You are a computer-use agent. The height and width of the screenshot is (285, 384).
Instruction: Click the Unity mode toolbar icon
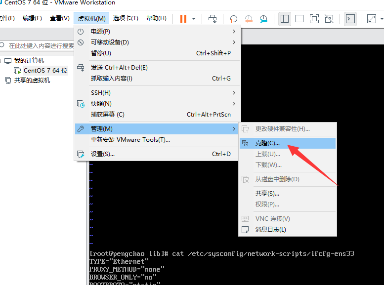(x=329, y=19)
